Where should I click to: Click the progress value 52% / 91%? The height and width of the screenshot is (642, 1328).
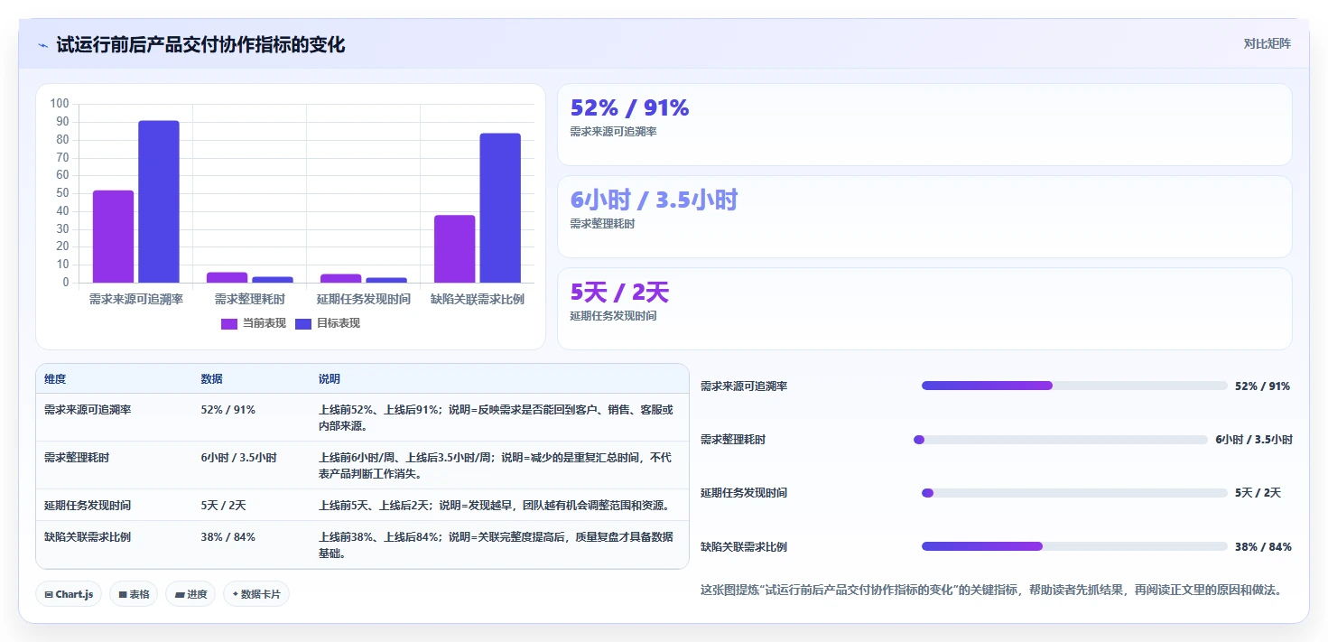pos(1263,386)
